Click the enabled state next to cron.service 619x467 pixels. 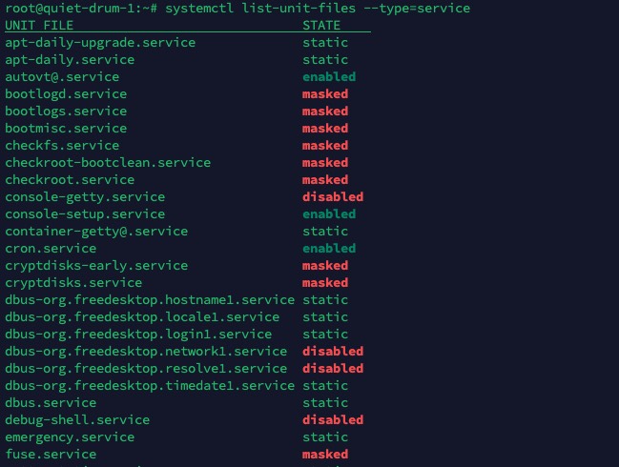[x=329, y=248]
